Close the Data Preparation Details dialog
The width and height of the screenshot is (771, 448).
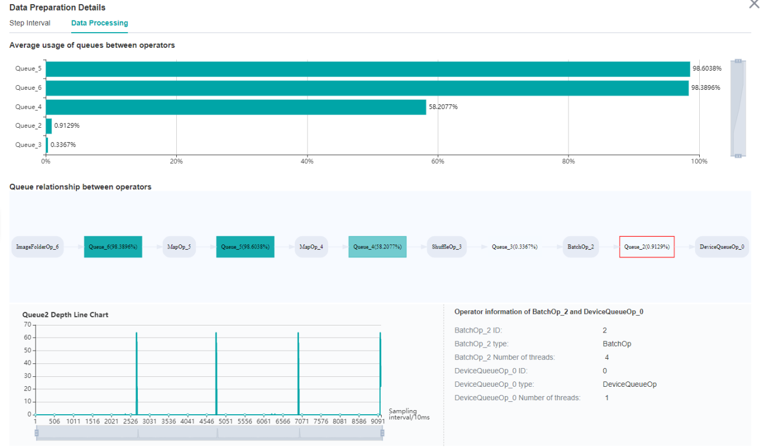tap(754, 5)
